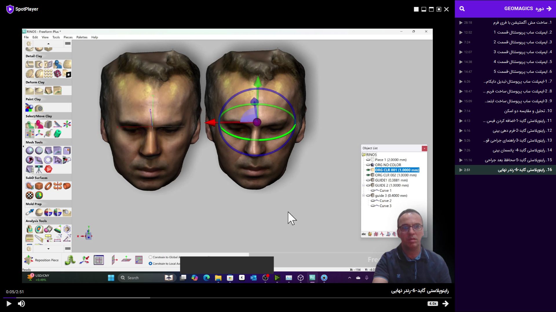Hide the ORG CLR 001 piece
Viewport: 556px width, 312px height.
(368, 170)
